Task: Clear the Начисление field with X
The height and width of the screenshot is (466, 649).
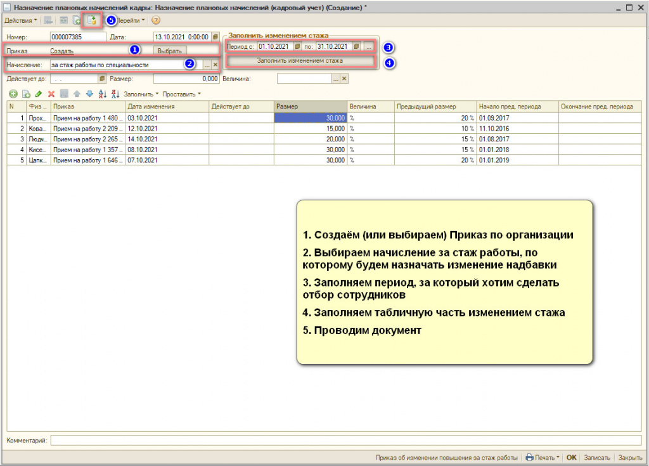Action: (x=215, y=65)
